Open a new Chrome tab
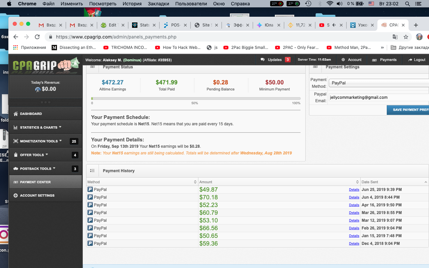The height and width of the screenshot is (268, 429). pyautogui.click(x=416, y=25)
